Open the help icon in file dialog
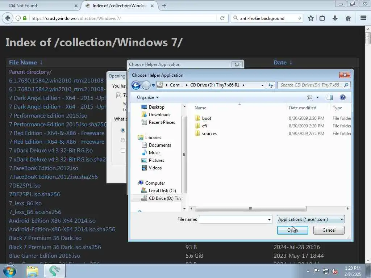This screenshot has width=371, height=278. tap(342, 97)
